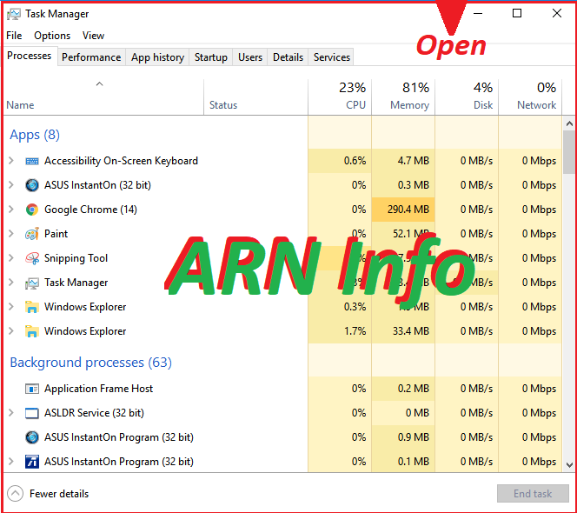The width and height of the screenshot is (577, 513).
Task: Click Accessibility On-Screen Keyboard's 4.7 MB memory cell
Action: (403, 161)
